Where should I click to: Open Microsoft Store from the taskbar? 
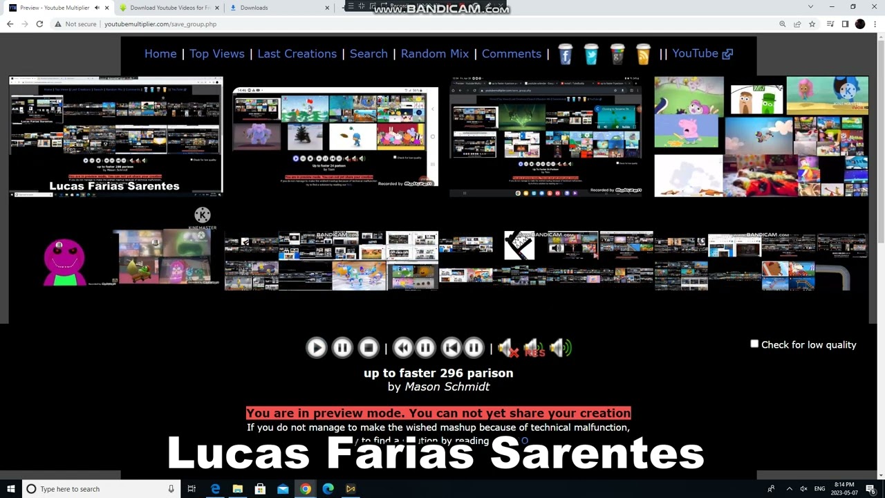click(x=260, y=489)
